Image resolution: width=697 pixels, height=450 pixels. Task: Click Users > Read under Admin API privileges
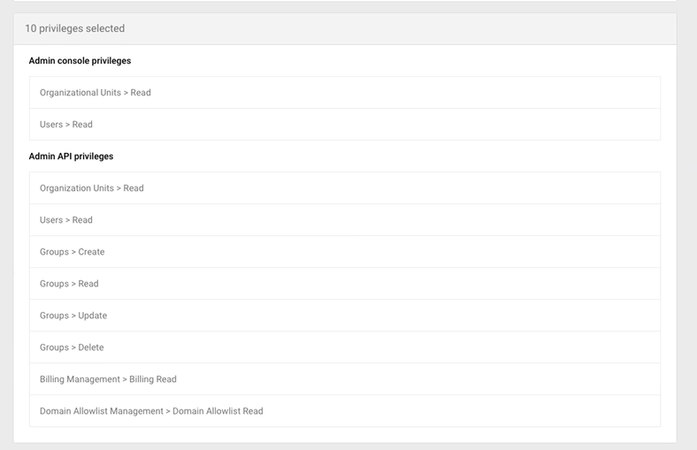pos(66,220)
